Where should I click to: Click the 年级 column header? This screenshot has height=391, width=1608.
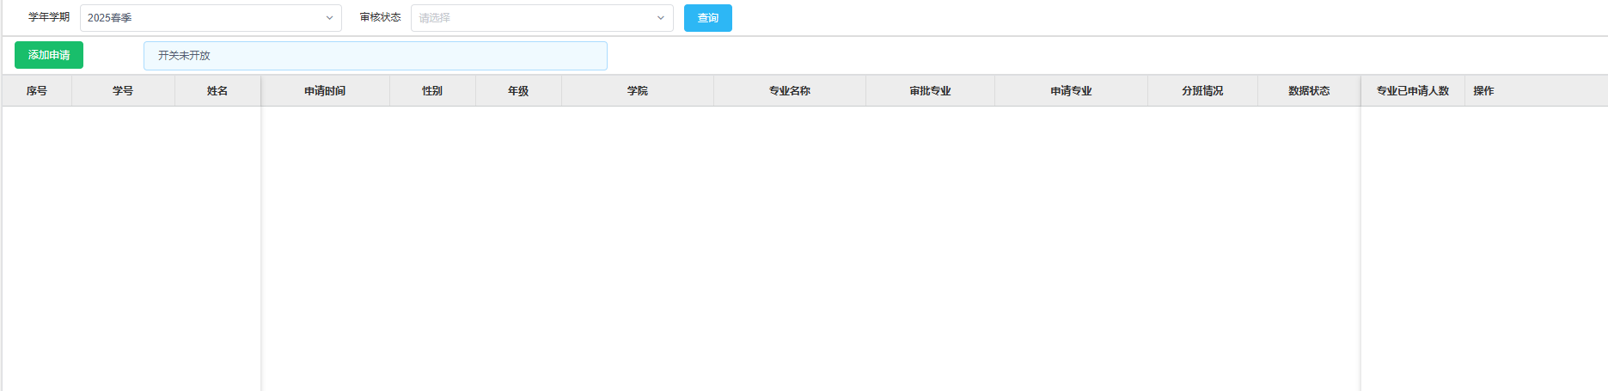518,91
